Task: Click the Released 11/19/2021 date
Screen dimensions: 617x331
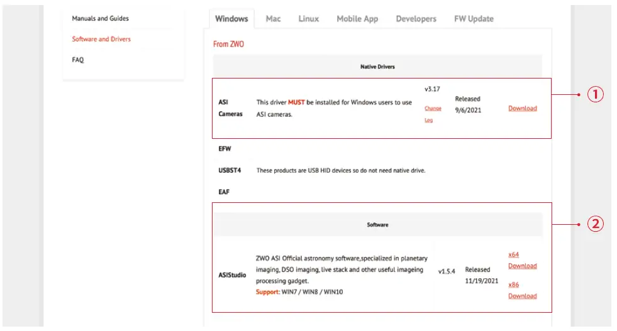Action: tap(482, 275)
